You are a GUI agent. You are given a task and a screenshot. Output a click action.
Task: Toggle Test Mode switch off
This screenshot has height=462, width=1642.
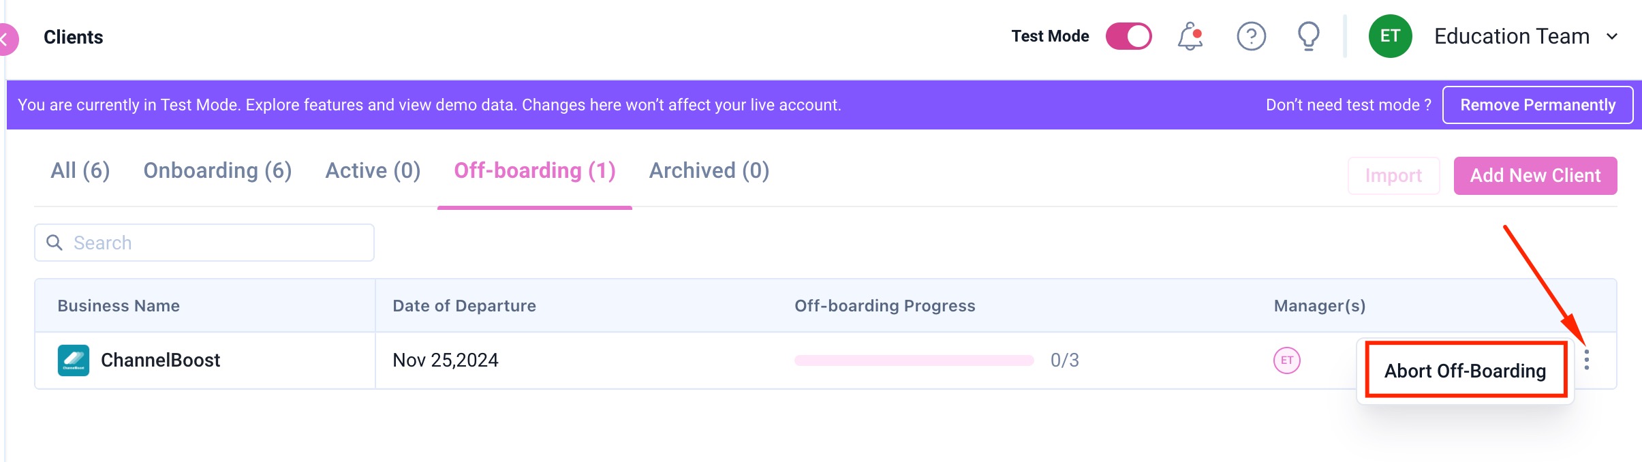click(1128, 36)
